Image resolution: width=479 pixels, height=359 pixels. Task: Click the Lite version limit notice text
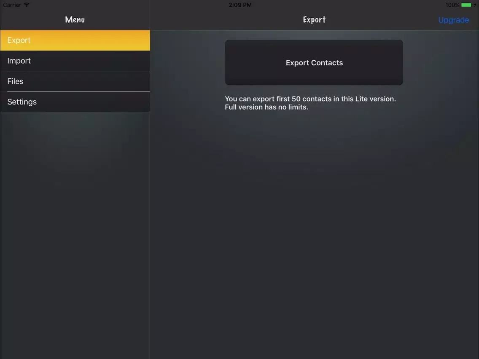pos(310,103)
